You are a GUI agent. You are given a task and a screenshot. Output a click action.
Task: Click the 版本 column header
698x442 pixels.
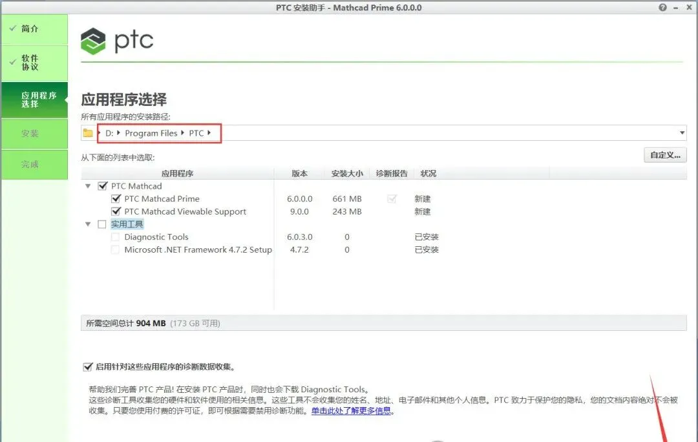[300, 174]
